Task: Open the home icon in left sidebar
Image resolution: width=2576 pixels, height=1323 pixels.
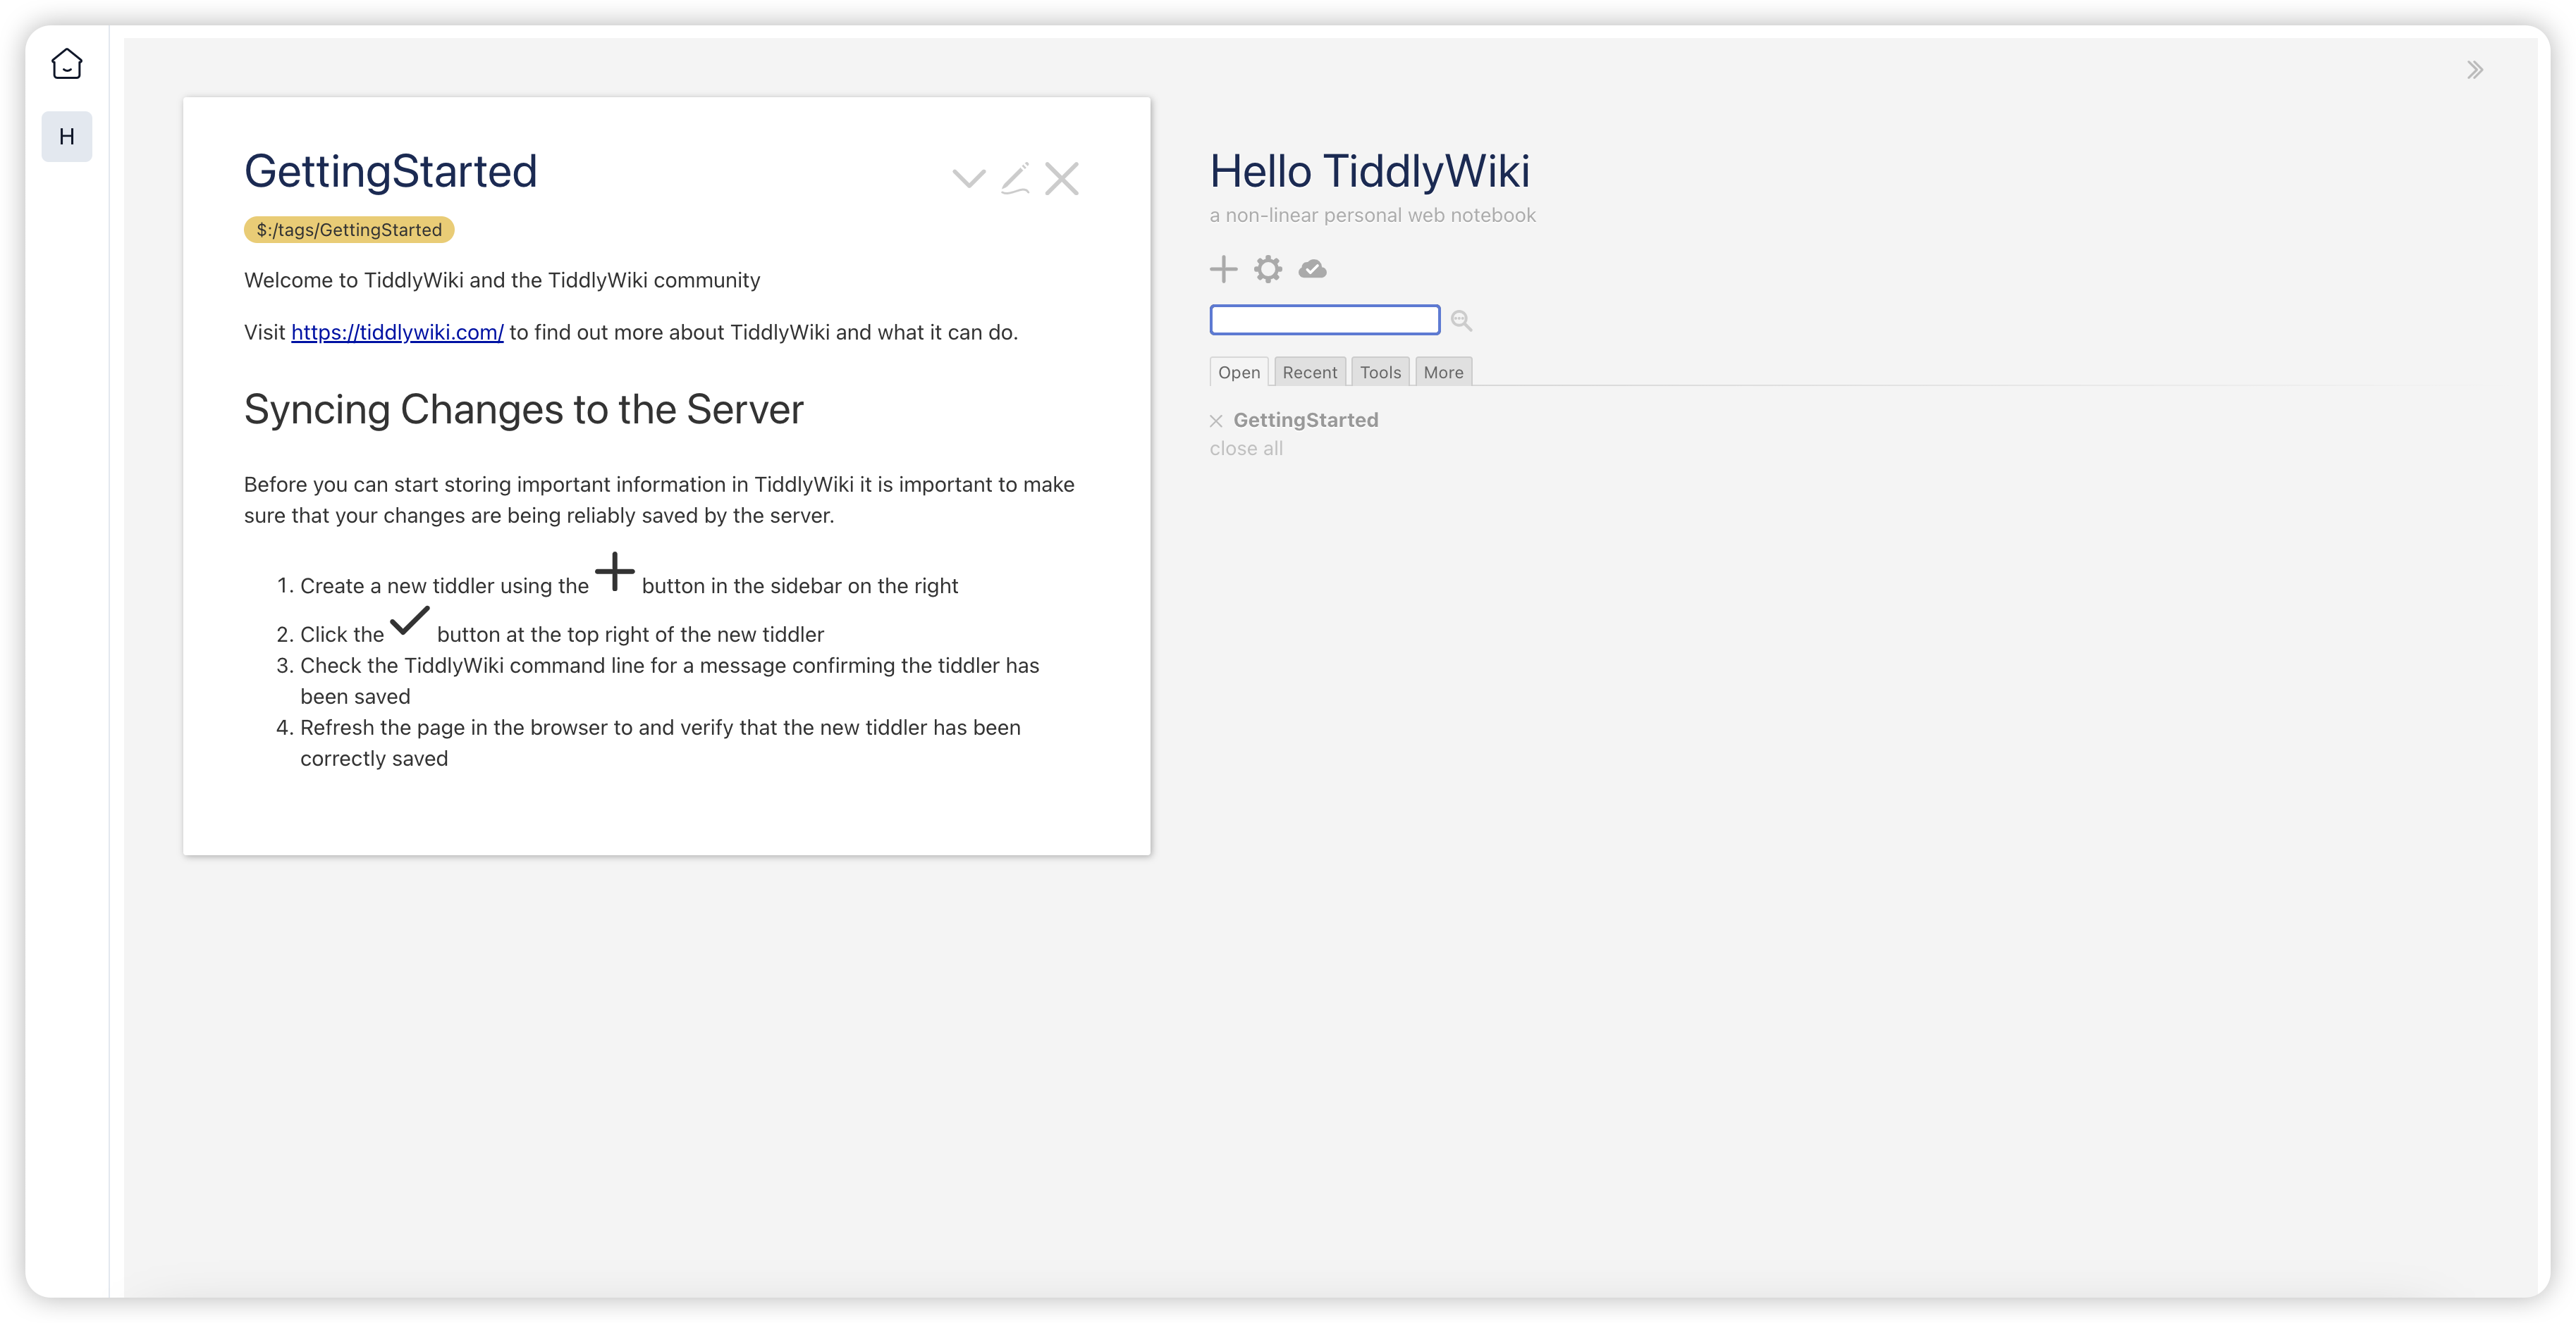Action: point(66,64)
